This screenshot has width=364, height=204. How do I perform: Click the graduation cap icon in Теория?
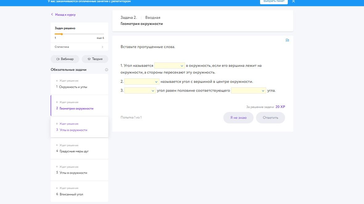(89, 59)
